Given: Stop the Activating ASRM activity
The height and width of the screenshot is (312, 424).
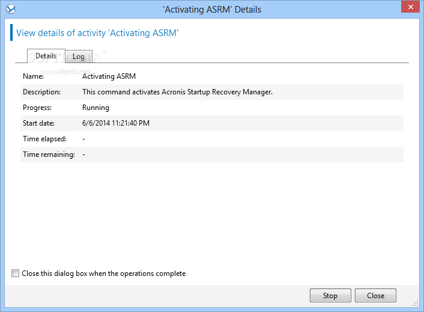Looking at the screenshot, I should [330, 295].
